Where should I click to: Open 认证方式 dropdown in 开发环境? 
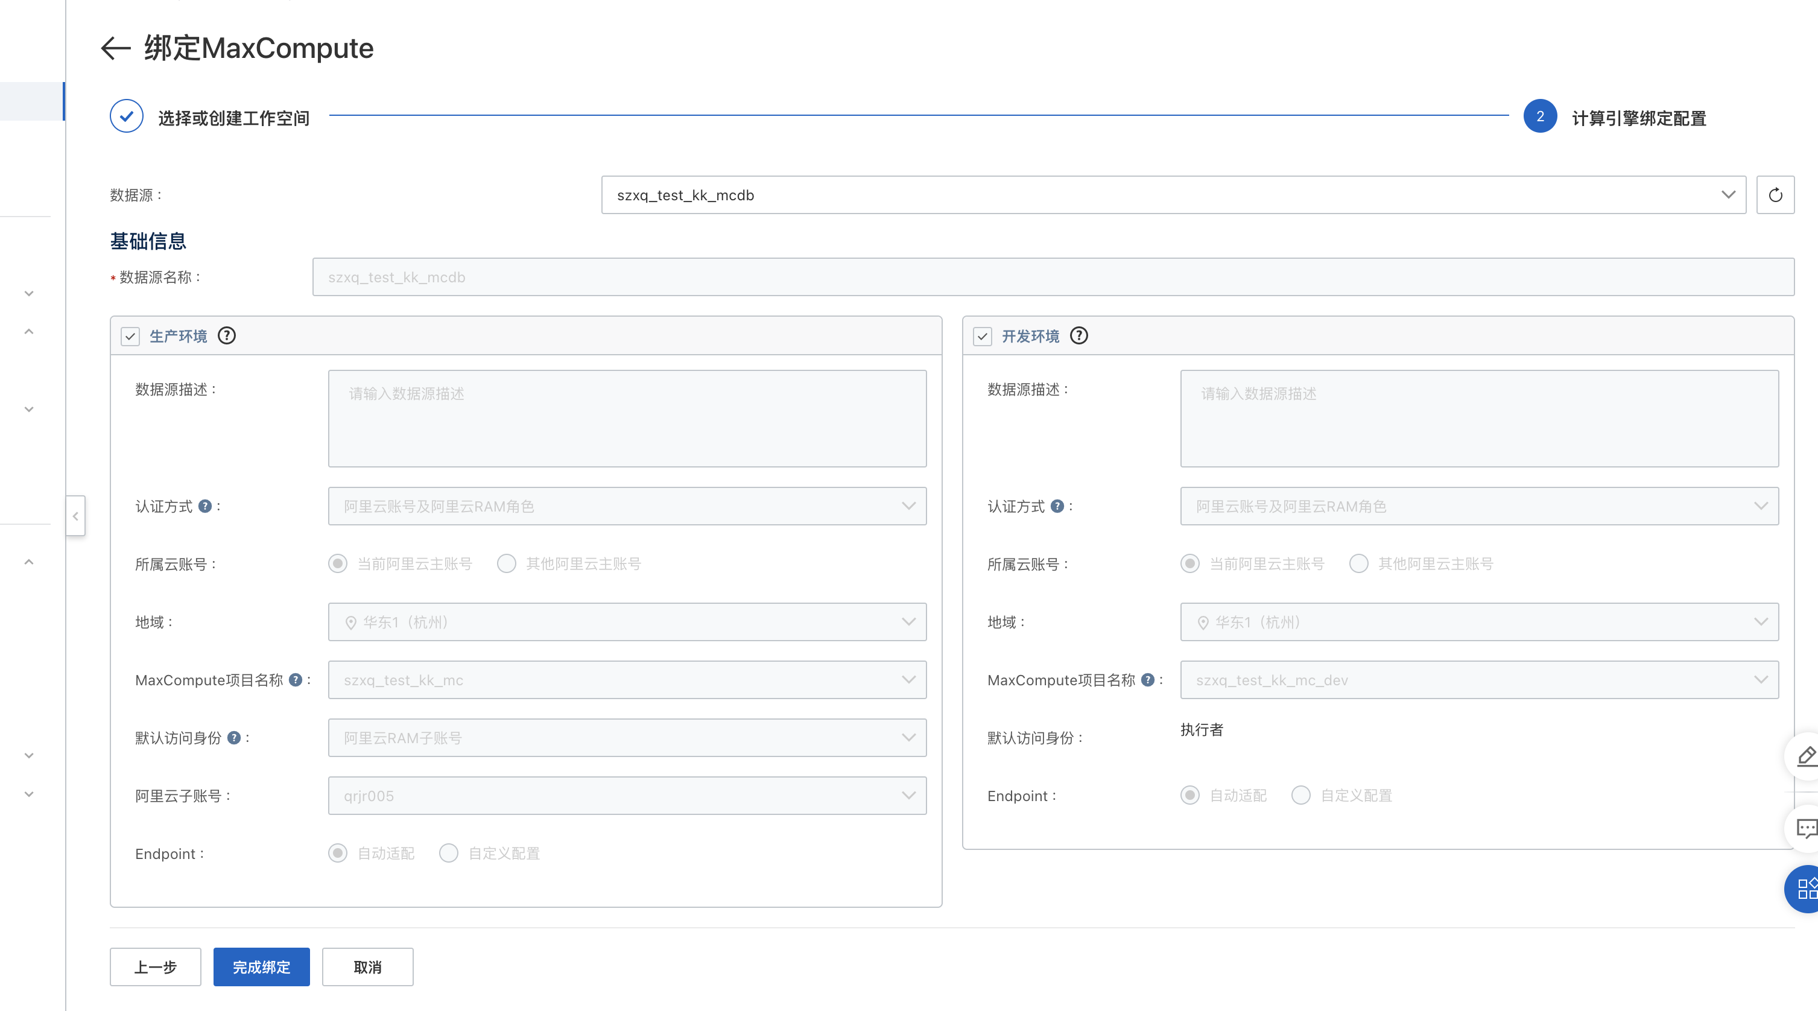(x=1479, y=506)
